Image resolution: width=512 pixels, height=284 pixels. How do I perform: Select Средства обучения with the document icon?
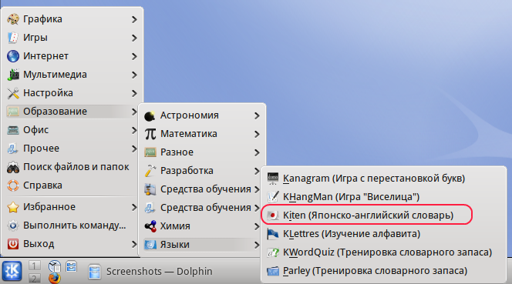pyautogui.click(x=202, y=208)
